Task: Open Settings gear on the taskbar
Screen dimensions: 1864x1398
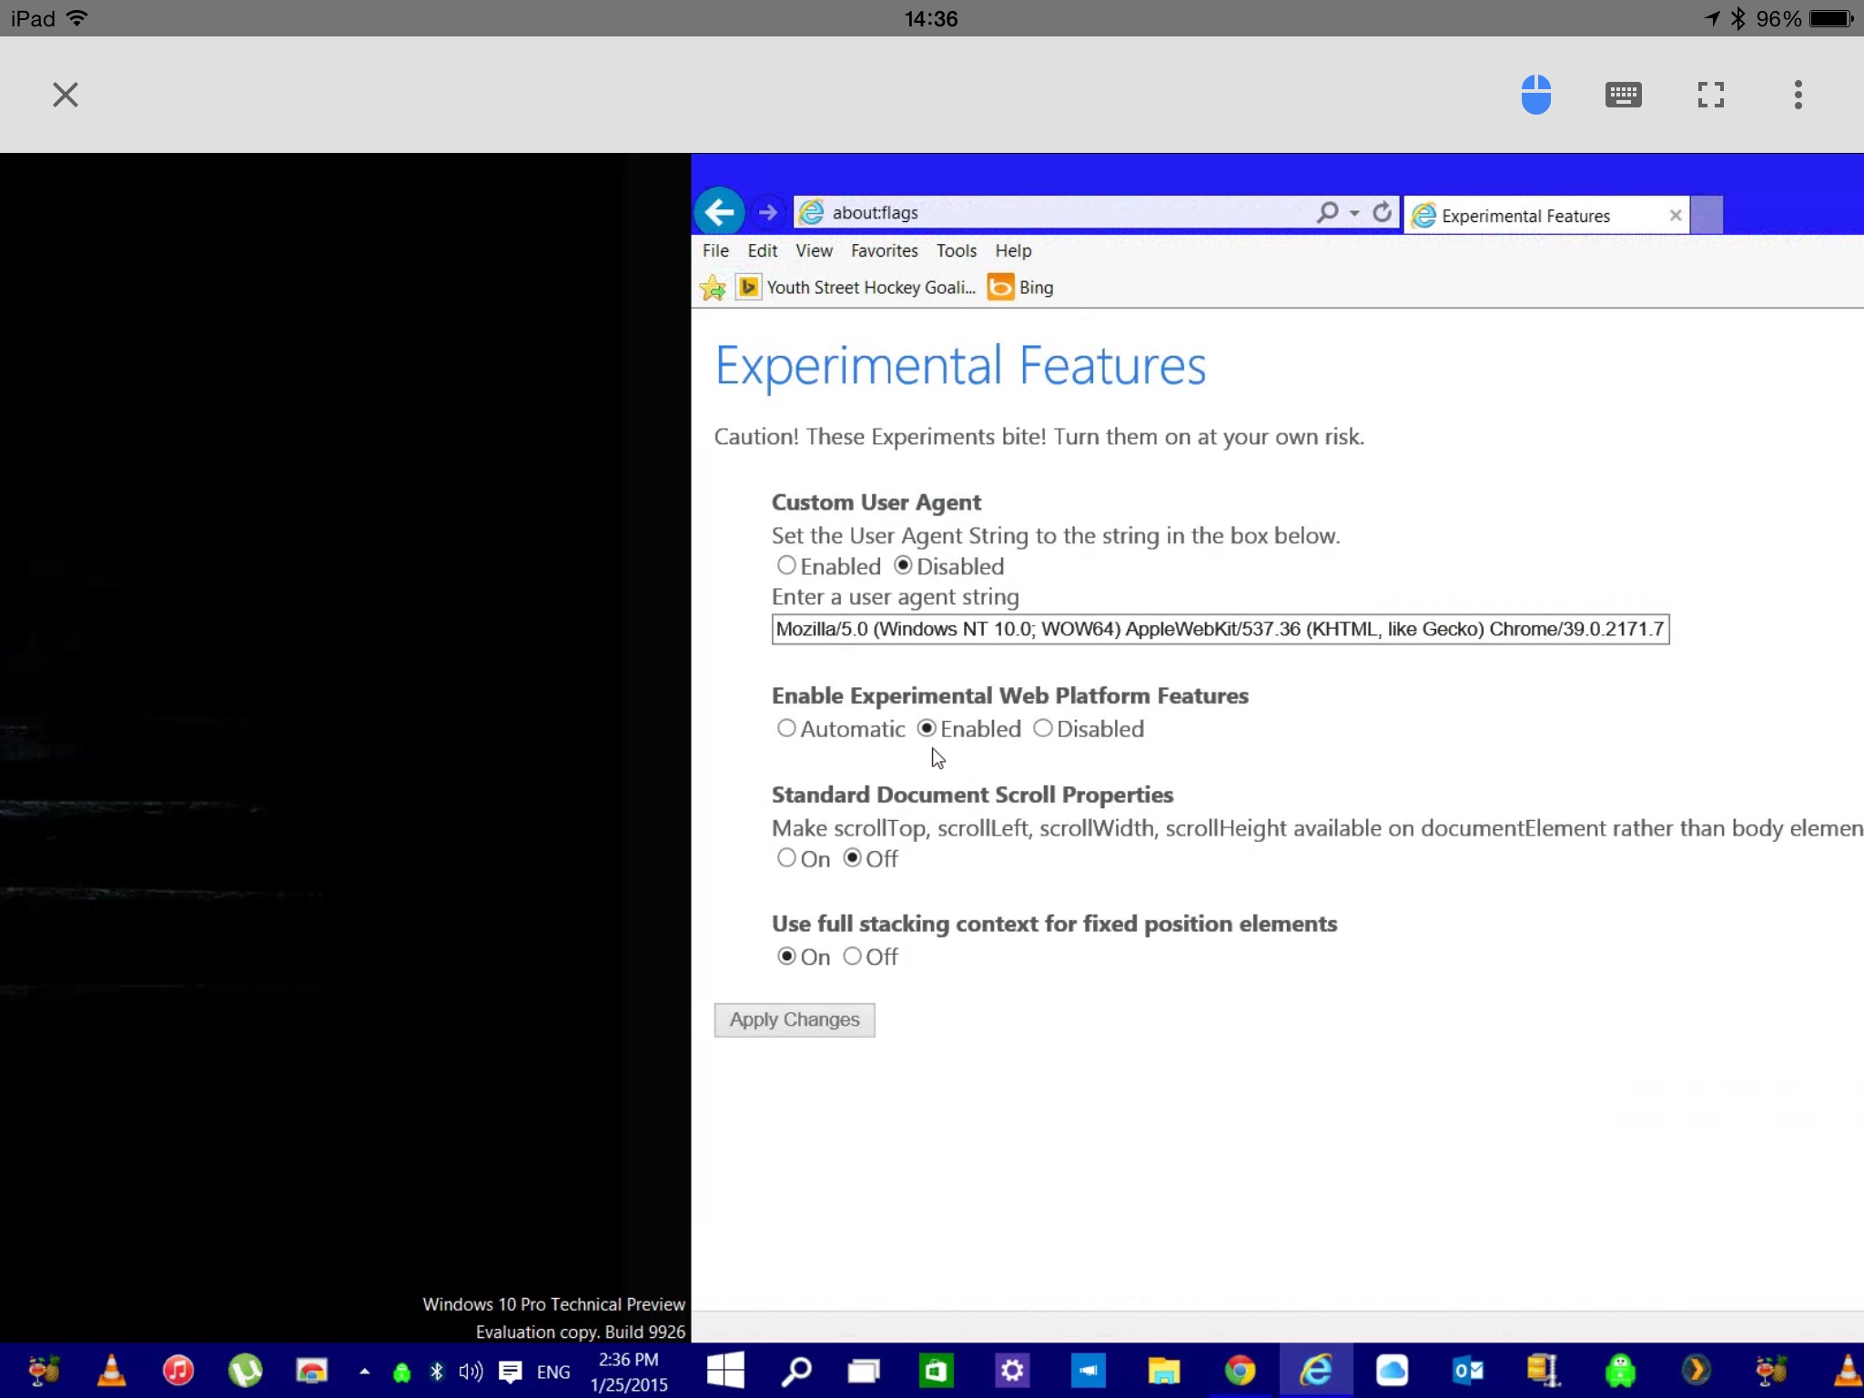Action: tap(1012, 1370)
